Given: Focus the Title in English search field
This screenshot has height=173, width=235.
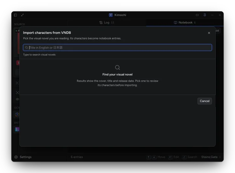Looking at the screenshot, I should (x=117, y=47).
